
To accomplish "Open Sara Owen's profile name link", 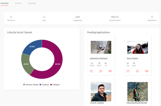I will coord(132,59).
